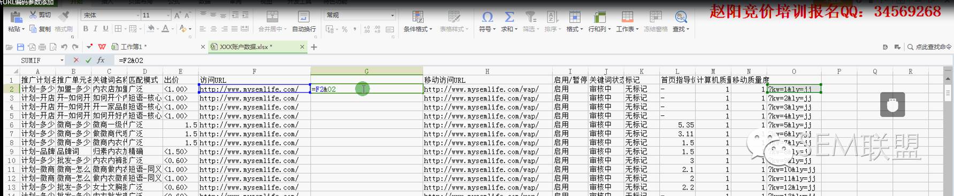The height and width of the screenshot is (196, 954).
Task: Cancel formula entry with the red X
Action: coord(75,60)
